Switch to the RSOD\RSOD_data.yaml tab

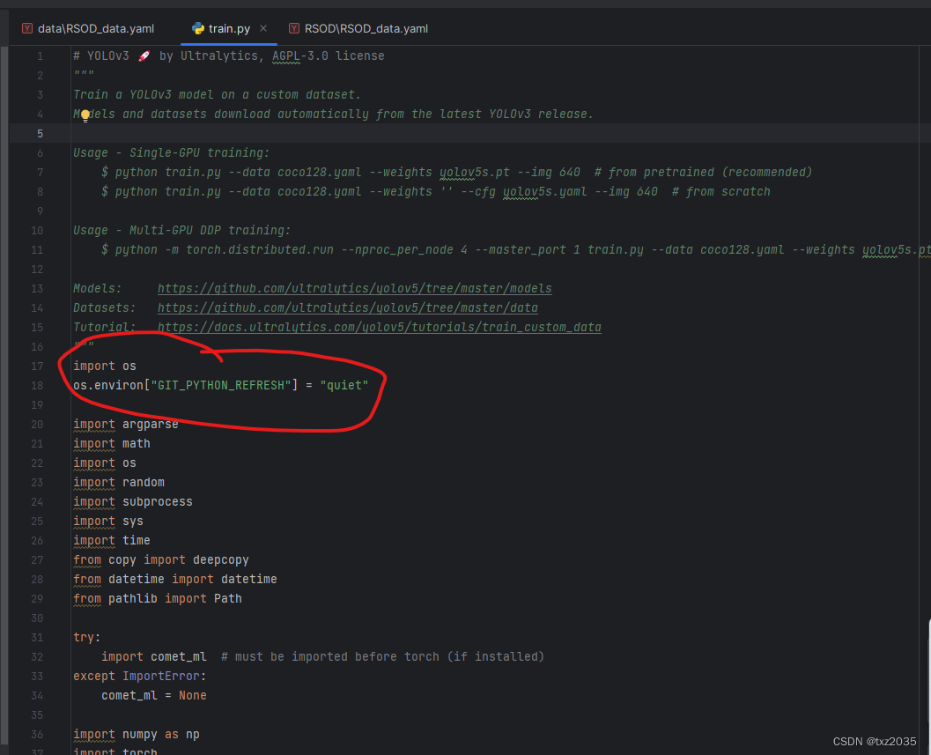(x=368, y=27)
